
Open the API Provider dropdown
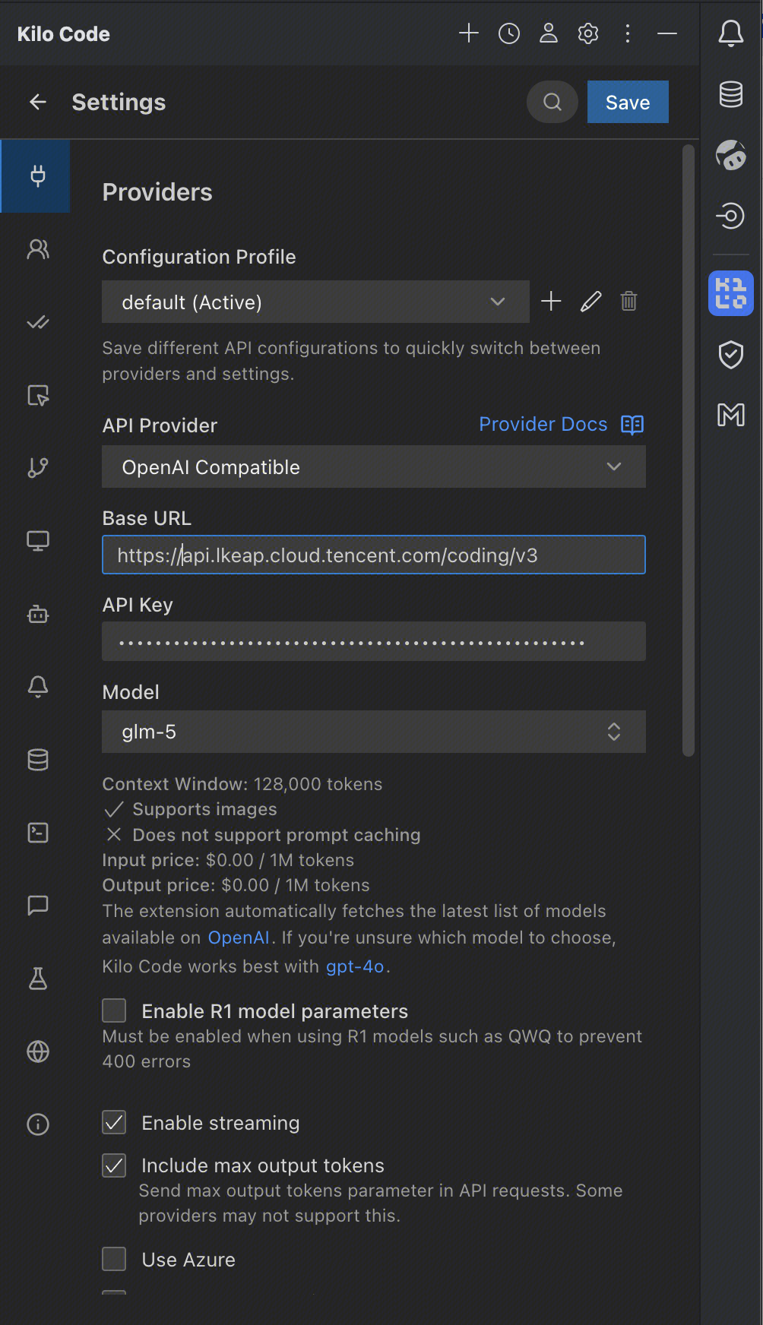373,466
